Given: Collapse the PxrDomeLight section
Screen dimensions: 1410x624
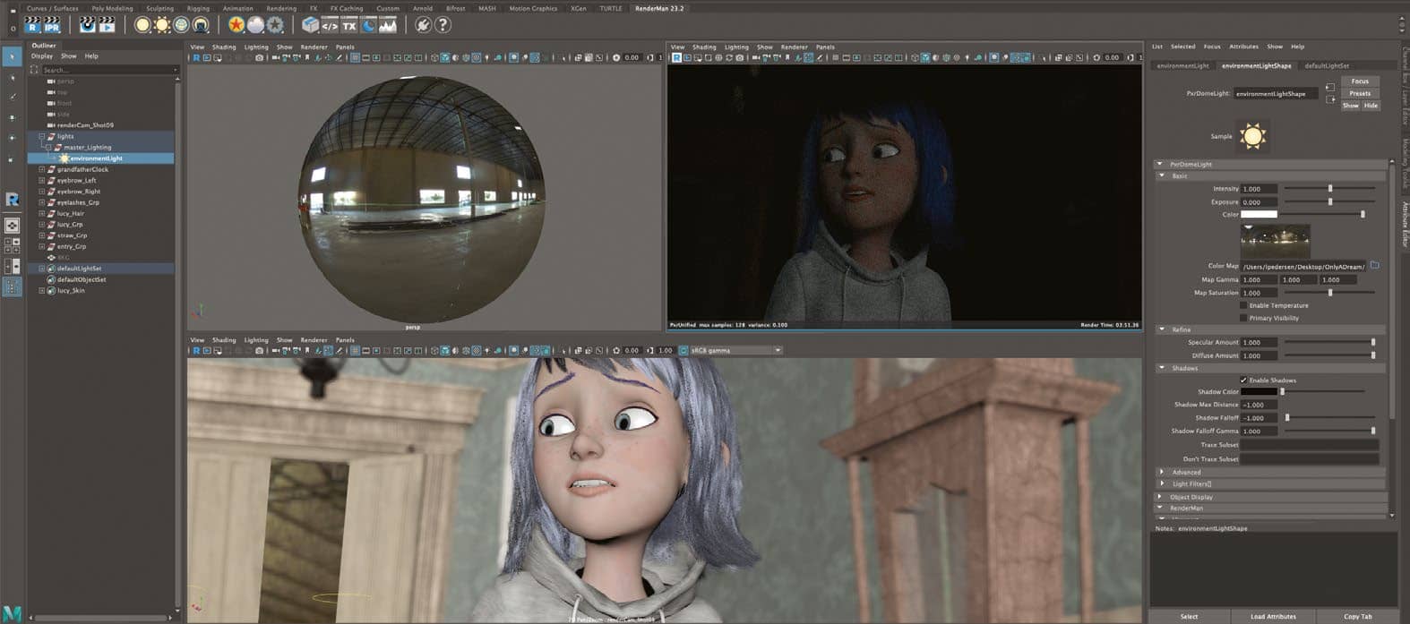Looking at the screenshot, I should click(1160, 164).
